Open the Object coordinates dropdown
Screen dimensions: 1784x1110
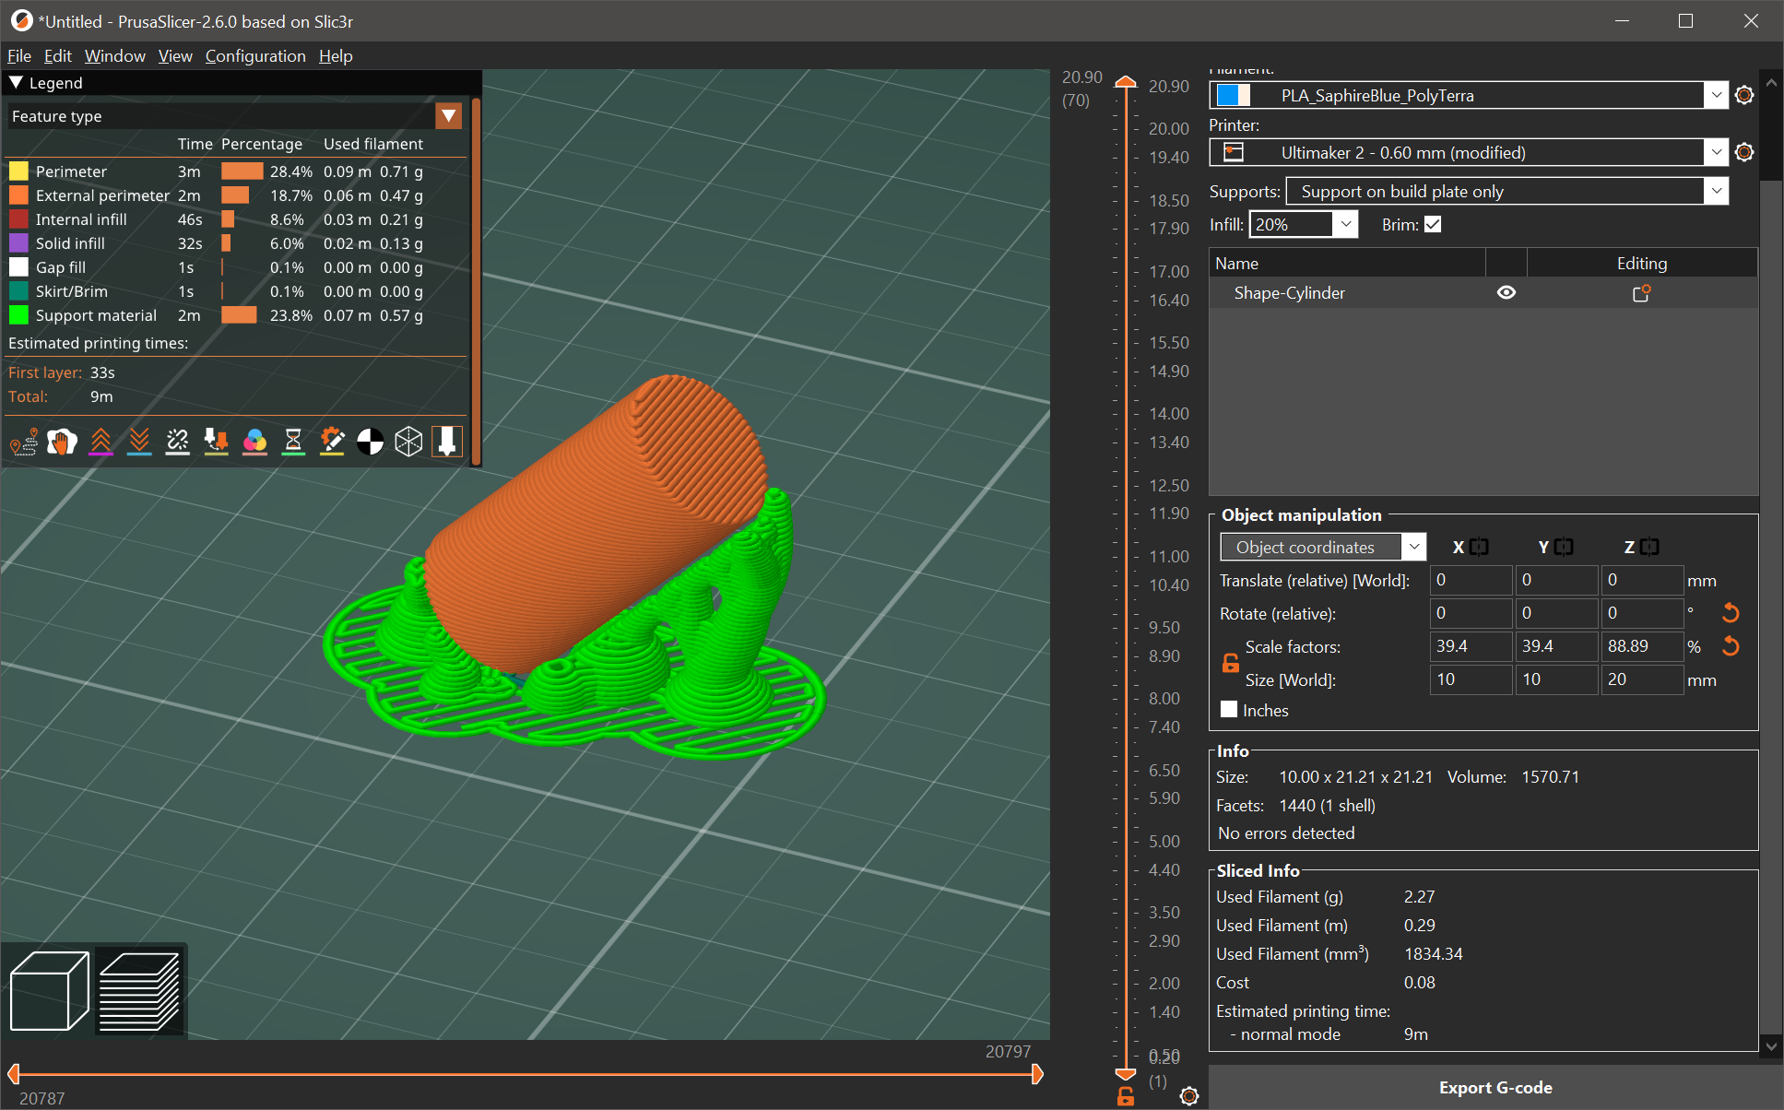(x=1414, y=546)
